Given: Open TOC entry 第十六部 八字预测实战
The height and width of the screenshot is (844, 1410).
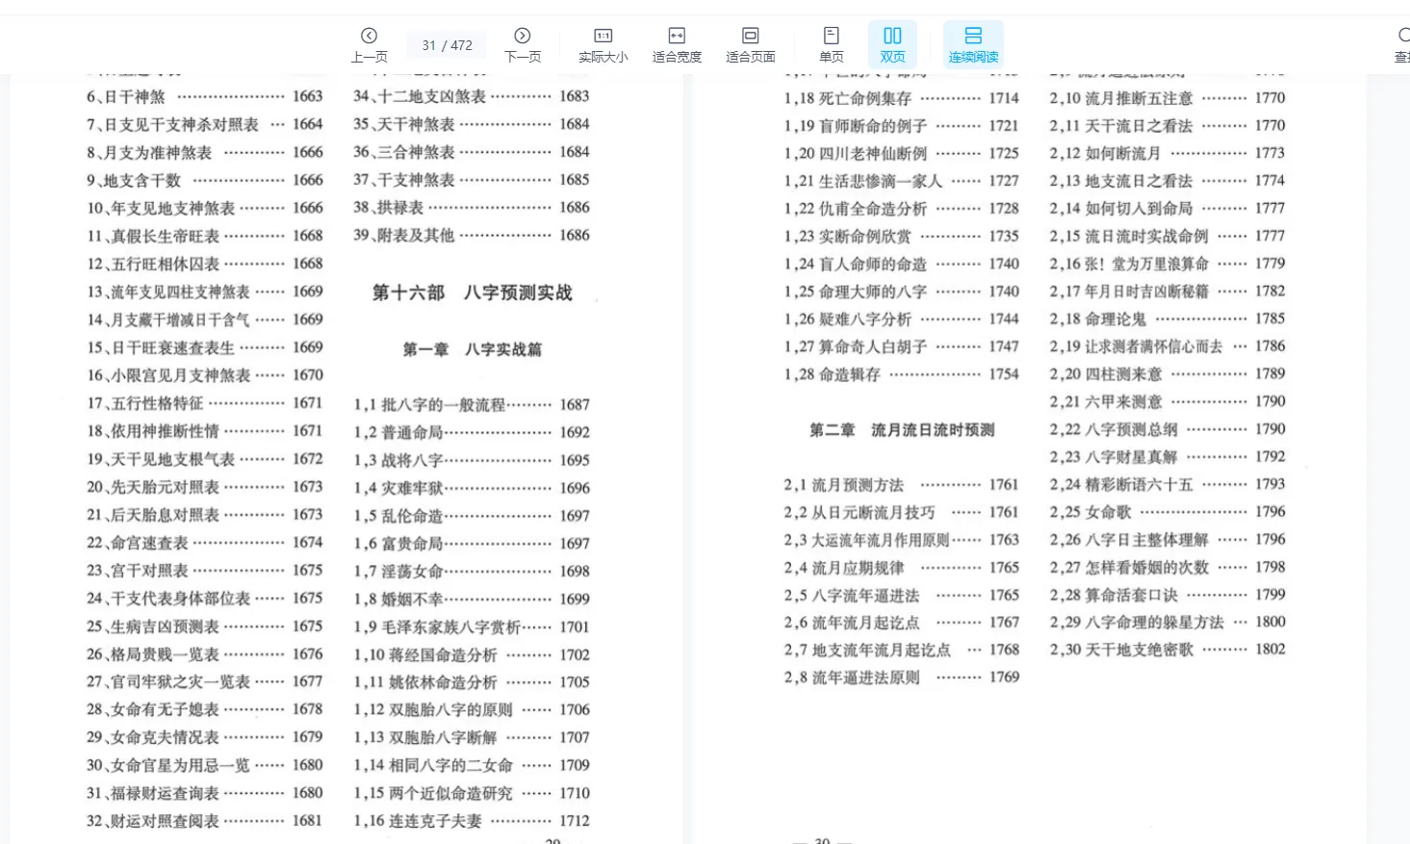Looking at the screenshot, I should pos(474,293).
